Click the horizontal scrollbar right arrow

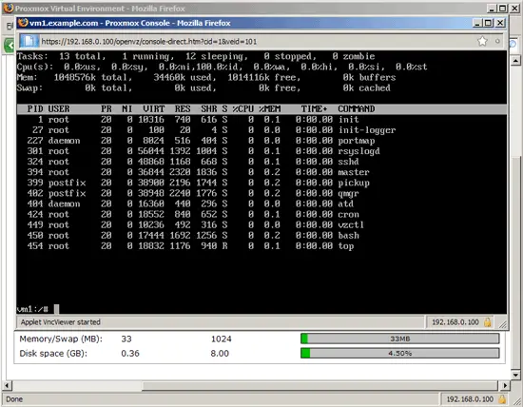(505, 386)
